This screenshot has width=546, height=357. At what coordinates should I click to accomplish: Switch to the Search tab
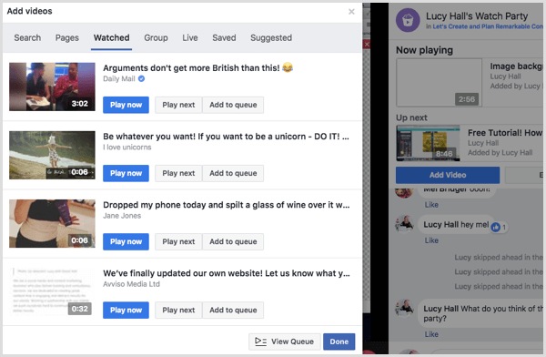[27, 37]
